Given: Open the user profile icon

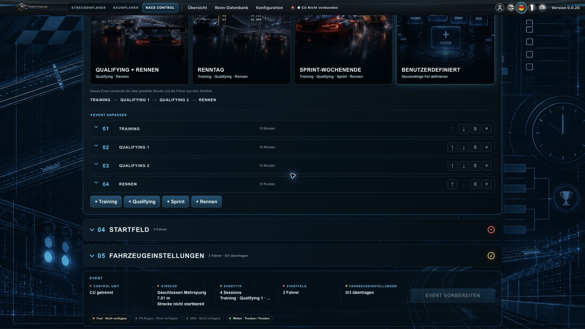Looking at the screenshot, I should (x=499, y=8).
